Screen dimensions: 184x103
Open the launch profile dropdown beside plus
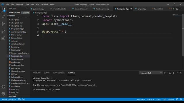167,73
